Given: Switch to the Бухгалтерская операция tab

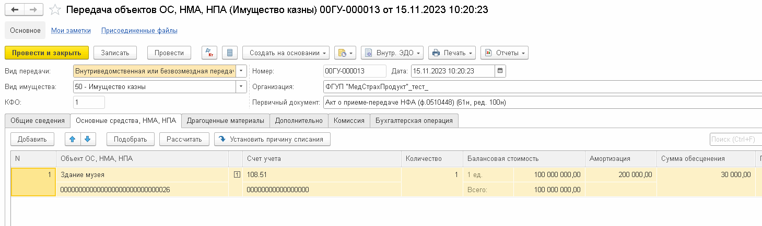Looking at the screenshot, I should [414, 120].
